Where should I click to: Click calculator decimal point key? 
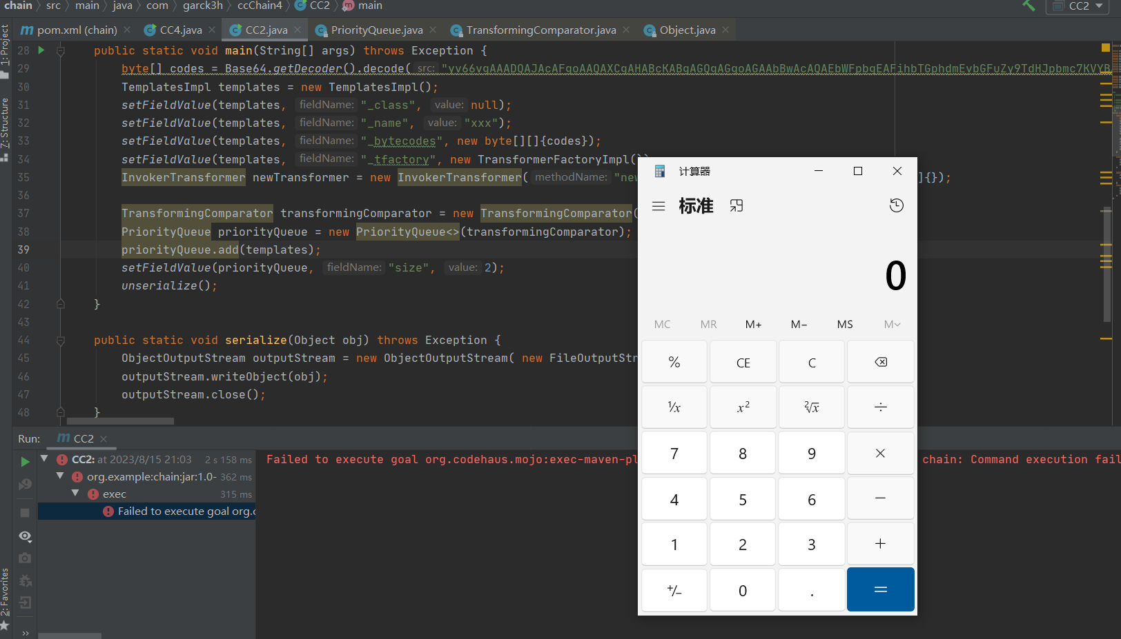click(x=812, y=590)
